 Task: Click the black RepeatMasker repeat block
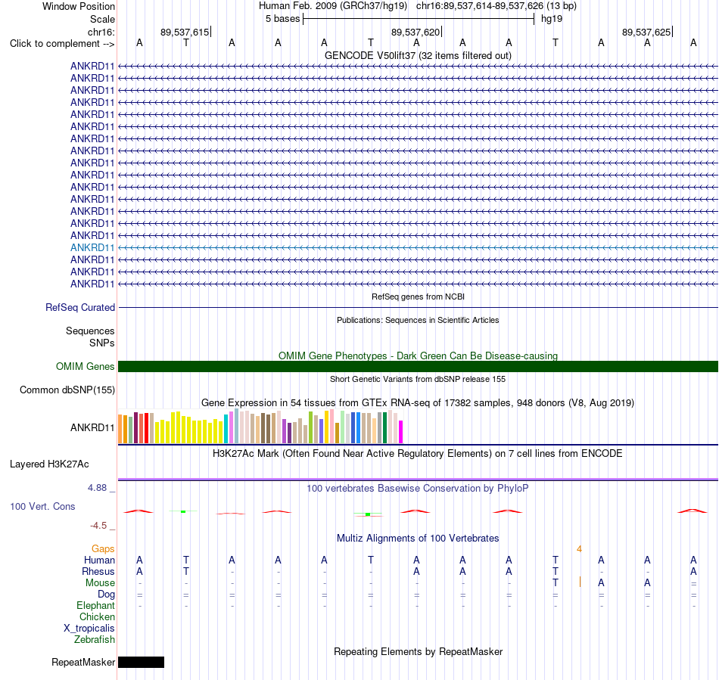pyautogui.click(x=142, y=662)
